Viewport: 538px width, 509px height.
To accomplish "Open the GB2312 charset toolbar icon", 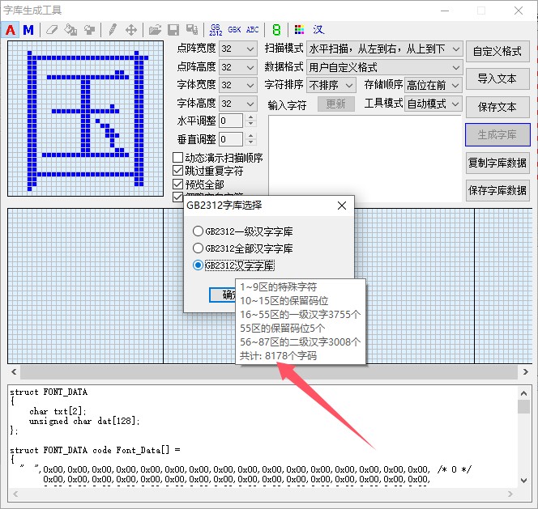I will [x=216, y=30].
